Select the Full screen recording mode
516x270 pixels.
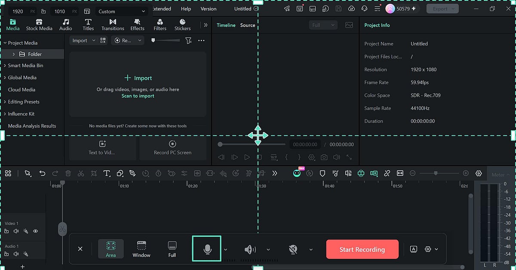[172, 249]
